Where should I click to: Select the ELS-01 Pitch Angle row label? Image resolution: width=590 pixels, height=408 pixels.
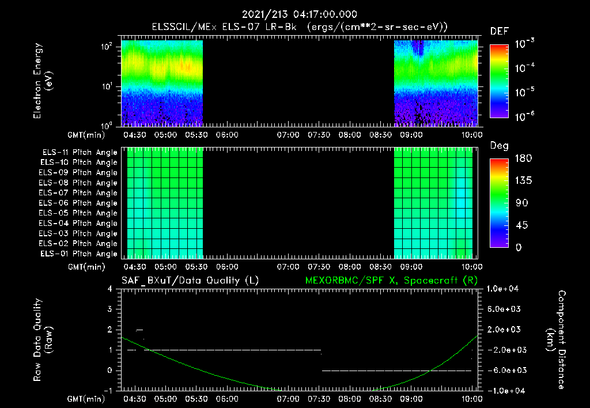(79, 254)
